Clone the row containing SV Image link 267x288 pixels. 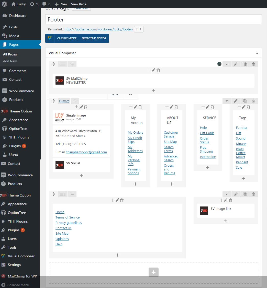pyautogui.click(x=245, y=194)
